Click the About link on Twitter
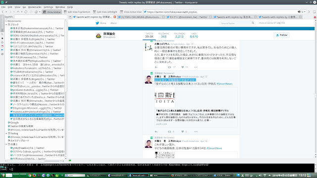Viewport: 317px width, 178px height. click(113, 23)
